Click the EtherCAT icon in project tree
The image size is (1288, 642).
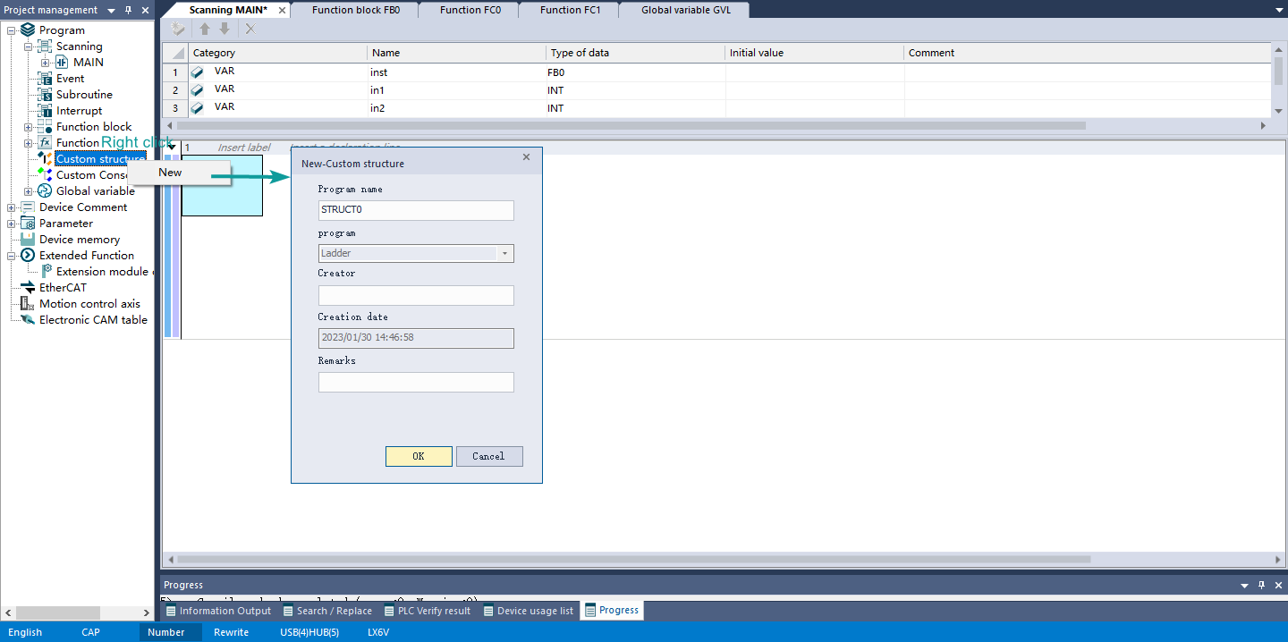pos(27,288)
